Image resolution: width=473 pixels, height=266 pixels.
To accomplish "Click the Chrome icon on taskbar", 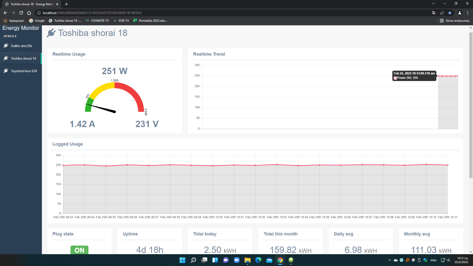I will tap(280, 260).
